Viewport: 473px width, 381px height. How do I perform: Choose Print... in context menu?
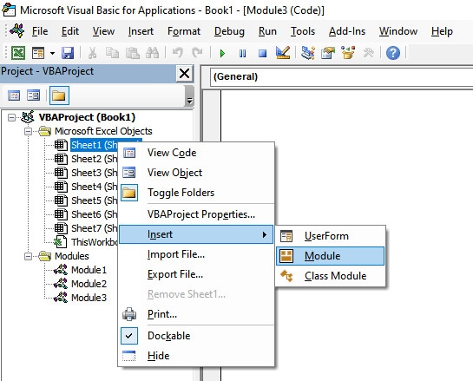click(196, 314)
